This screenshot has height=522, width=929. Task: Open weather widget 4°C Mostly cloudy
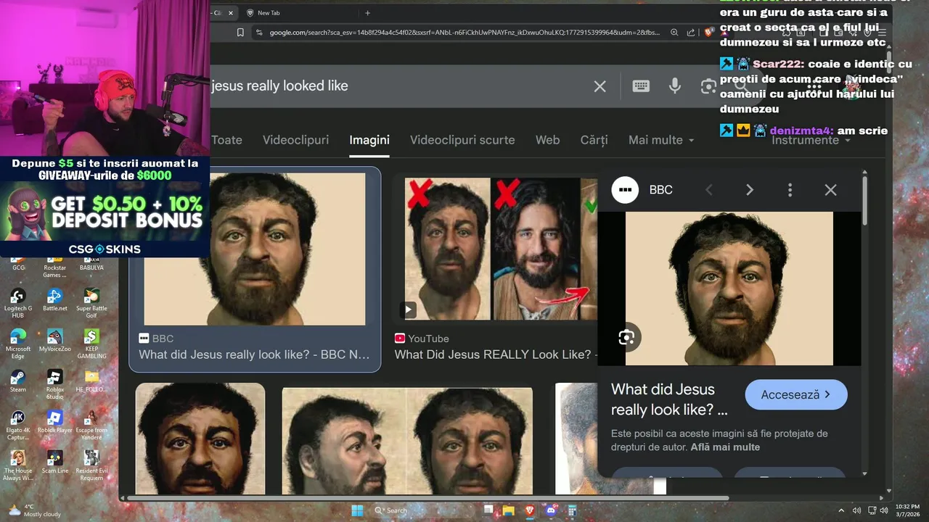[x=35, y=510]
